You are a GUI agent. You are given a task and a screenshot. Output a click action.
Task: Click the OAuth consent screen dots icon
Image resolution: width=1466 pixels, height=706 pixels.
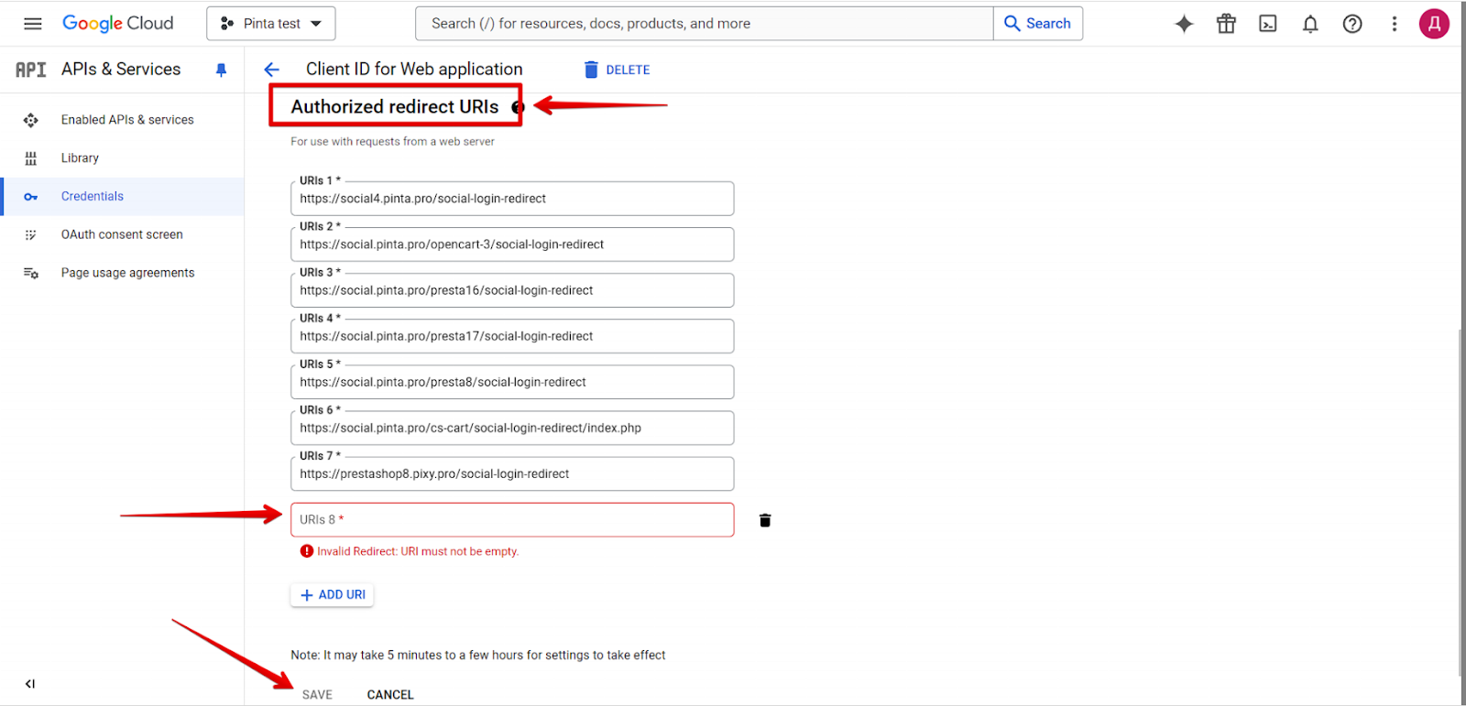(30, 235)
